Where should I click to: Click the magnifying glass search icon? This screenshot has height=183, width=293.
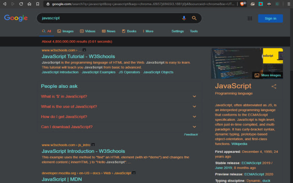194,18
